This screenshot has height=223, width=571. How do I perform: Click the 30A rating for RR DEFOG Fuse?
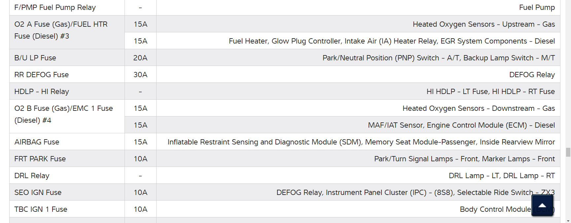(x=140, y=75)
